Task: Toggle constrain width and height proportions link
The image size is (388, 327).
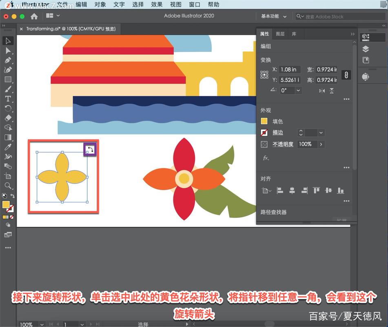Action: coord(346,75)
